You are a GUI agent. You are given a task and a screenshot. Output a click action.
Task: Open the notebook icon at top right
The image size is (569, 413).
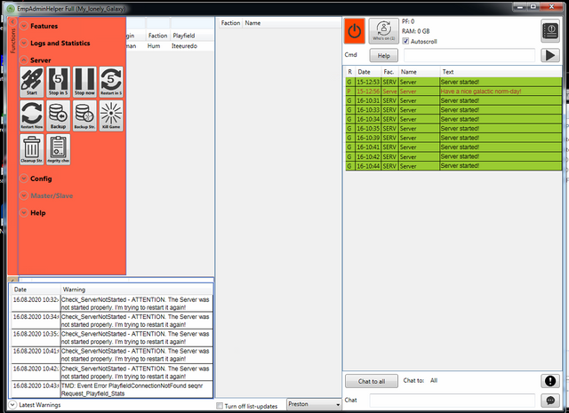[550, 31]
